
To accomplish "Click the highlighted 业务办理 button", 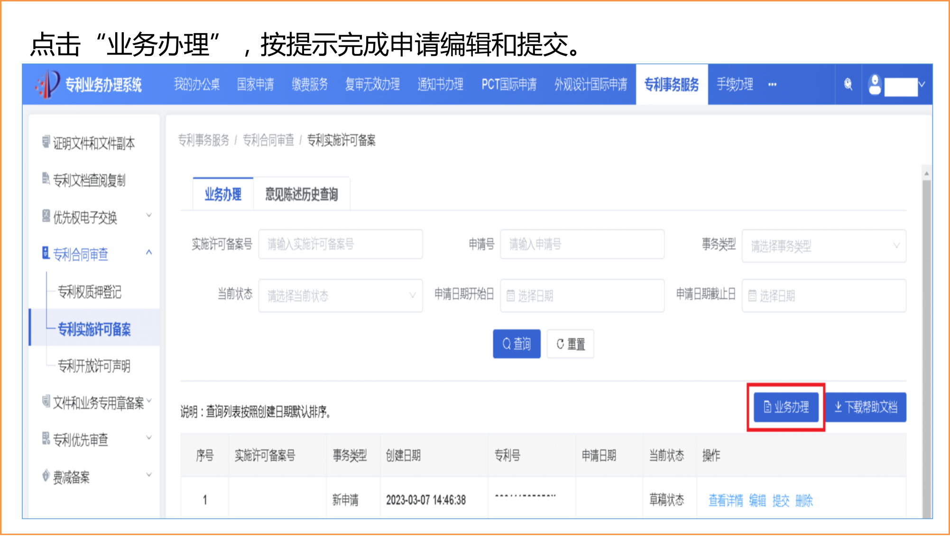I will pyautogui.click(x=785, y=407).
